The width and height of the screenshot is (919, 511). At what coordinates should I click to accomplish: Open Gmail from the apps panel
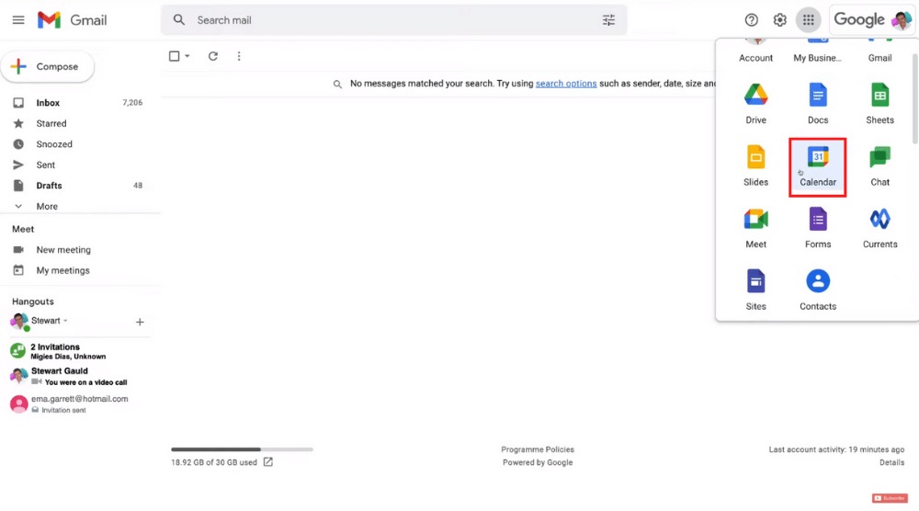click(879, 51)
